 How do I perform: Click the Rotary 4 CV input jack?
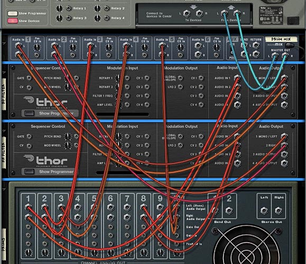tap(107, 18)
